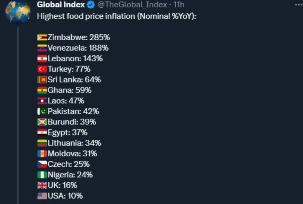Click the Pakistan flag emoji
This screenshot has width=303, height=204.
tap(42, 111)
